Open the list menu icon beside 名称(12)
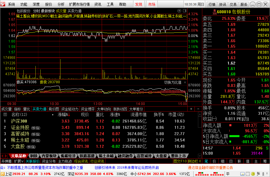The image size is (270, 177). [x=5, y=115]
